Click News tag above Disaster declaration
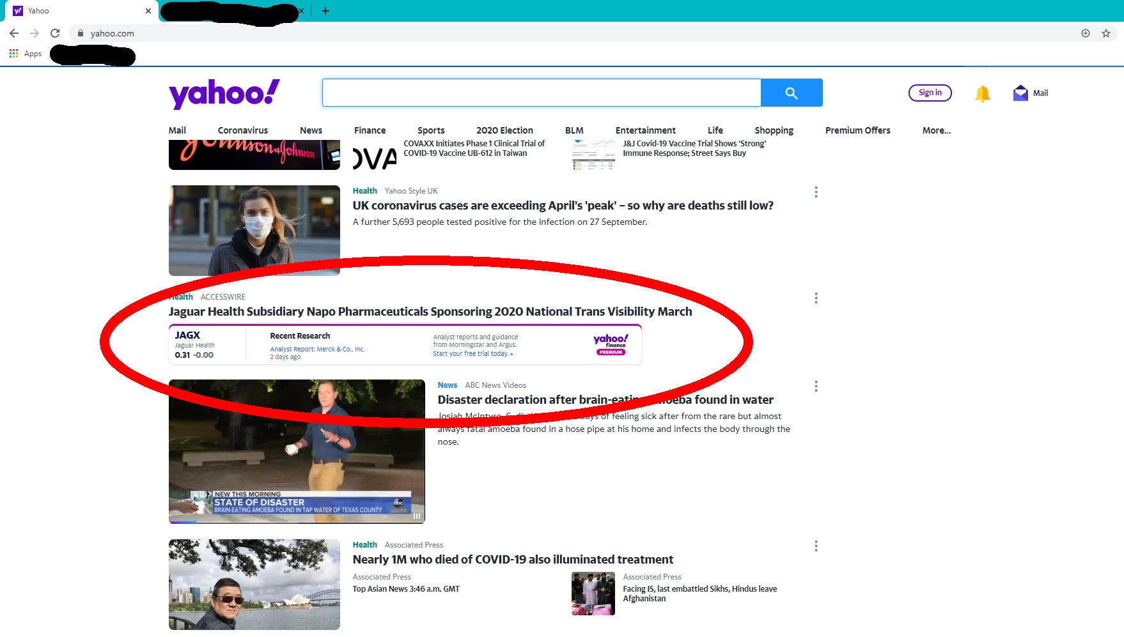This screenshot has width=1124, height=637. (448, 385)
